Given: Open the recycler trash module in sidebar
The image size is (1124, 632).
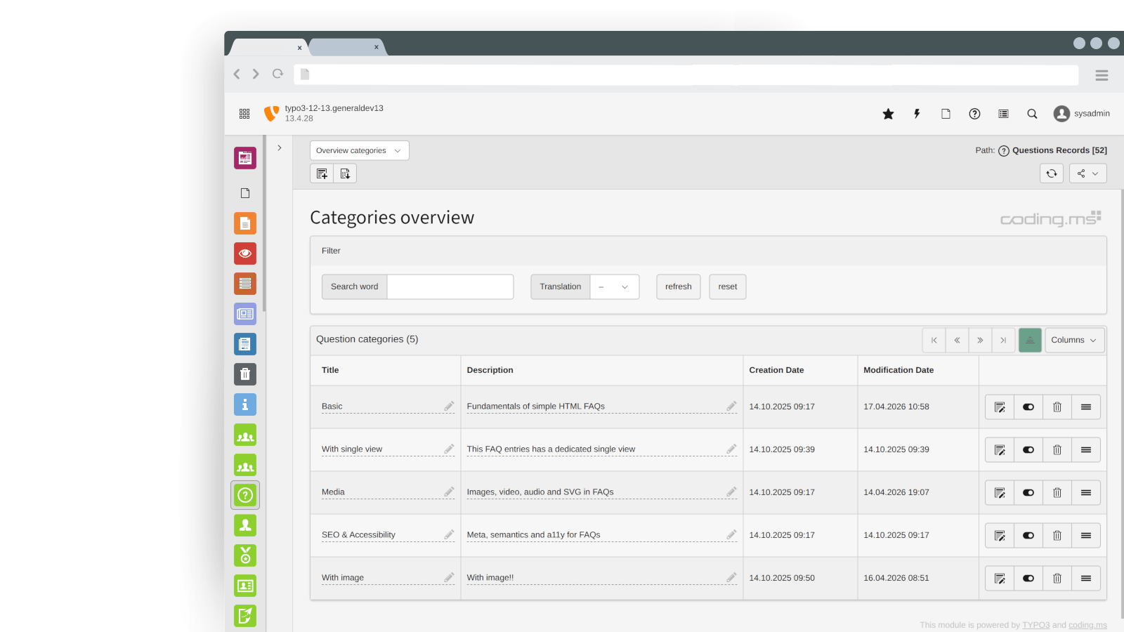Looking at the screenshot, I should (245, 374).
